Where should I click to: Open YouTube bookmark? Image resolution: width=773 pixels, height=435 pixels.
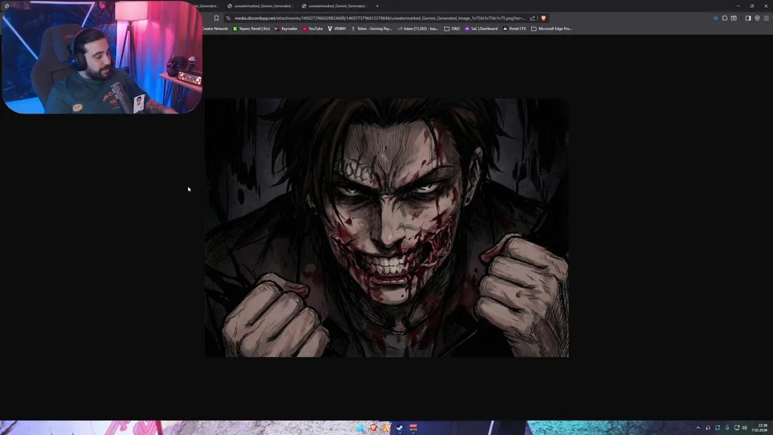[313, 28]
